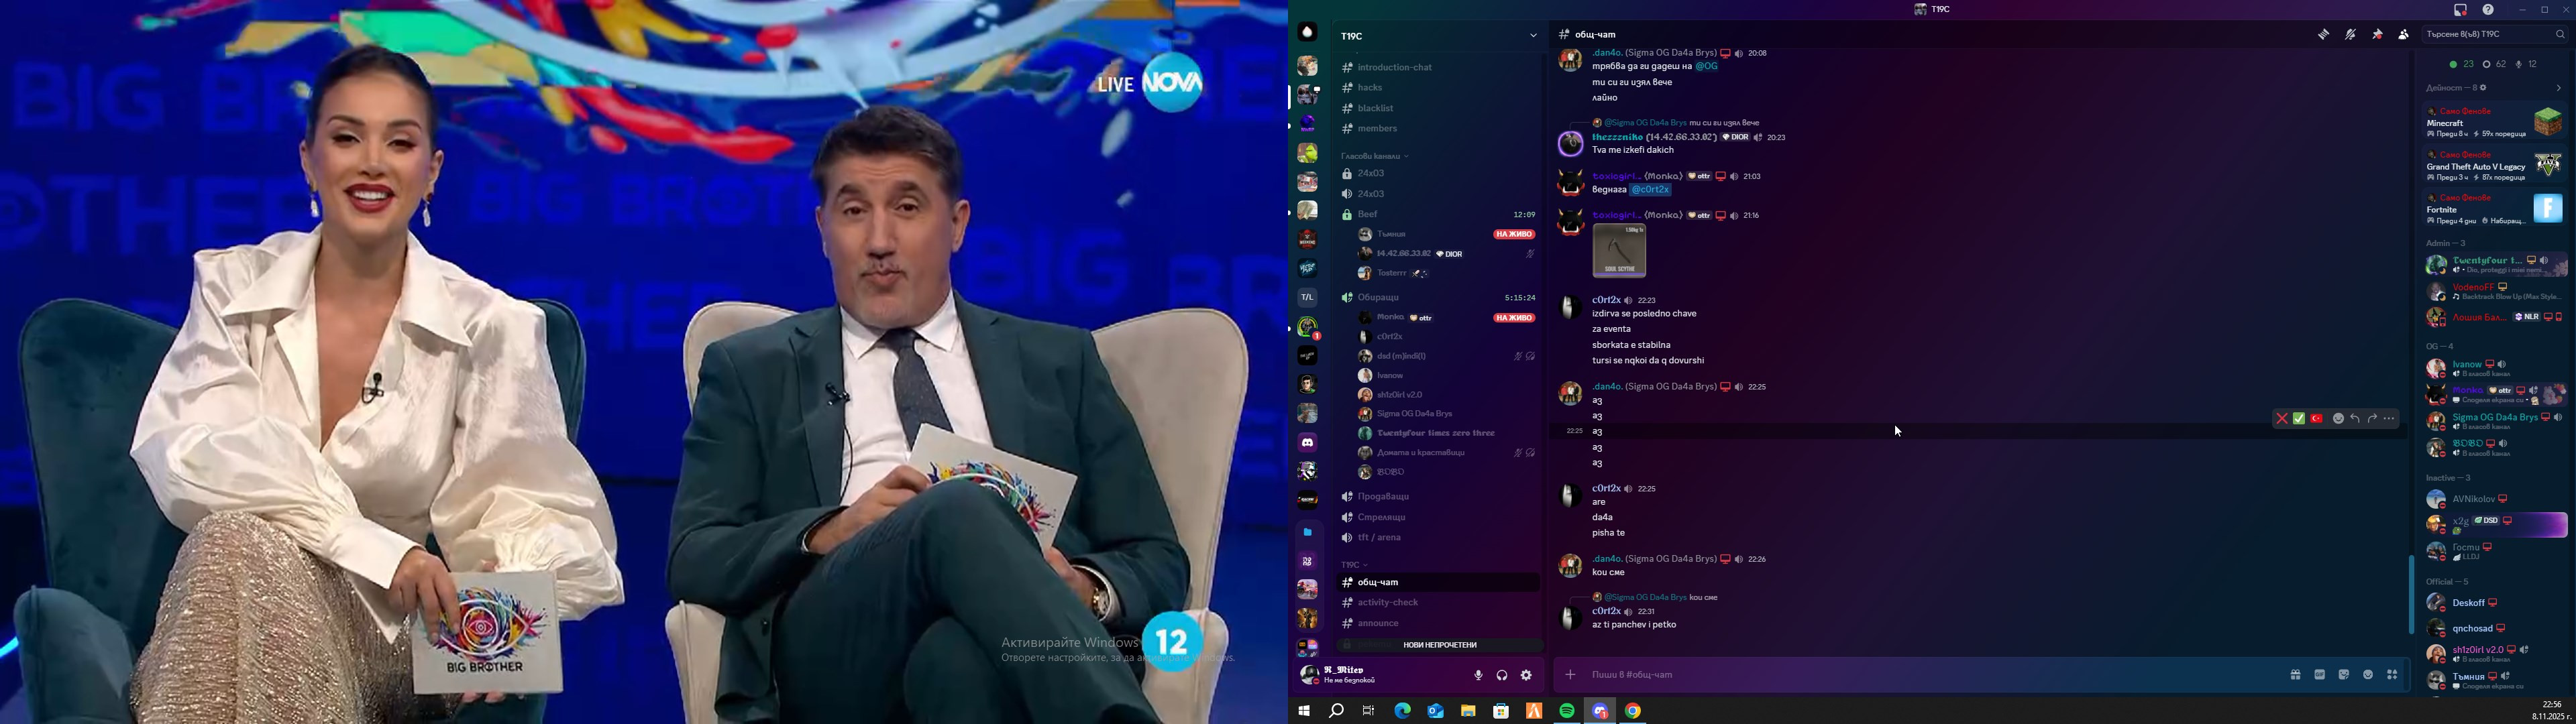Image resolution: width=2576 pixels, height=724 pixels.
Task: Toggle channel notification mute bell
Action: pyautogui.click(x=2350, y=35)
